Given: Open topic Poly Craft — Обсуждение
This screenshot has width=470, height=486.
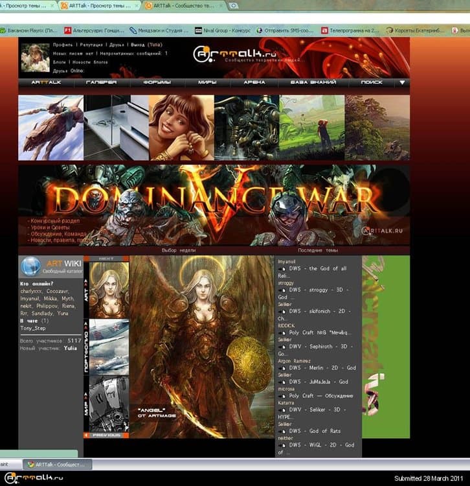Looking at the screenshot, I should pos(321,396).
